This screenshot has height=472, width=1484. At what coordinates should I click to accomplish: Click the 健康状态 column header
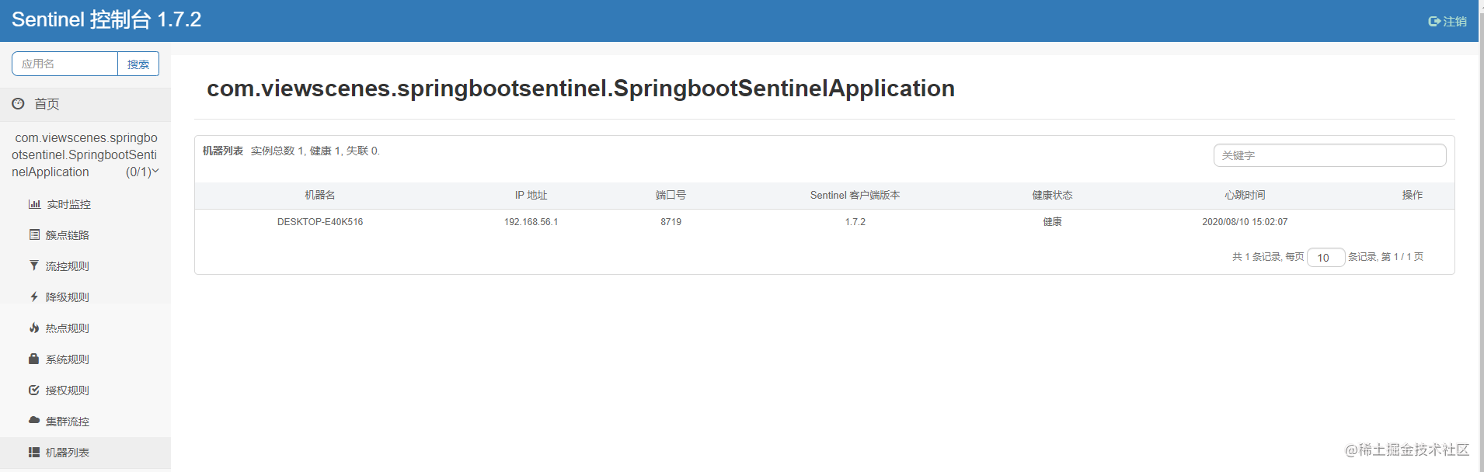(1052, 195)
